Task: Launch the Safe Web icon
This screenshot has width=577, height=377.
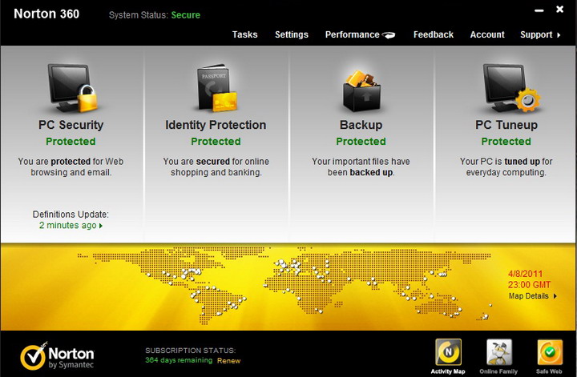Action: point(550,352)
